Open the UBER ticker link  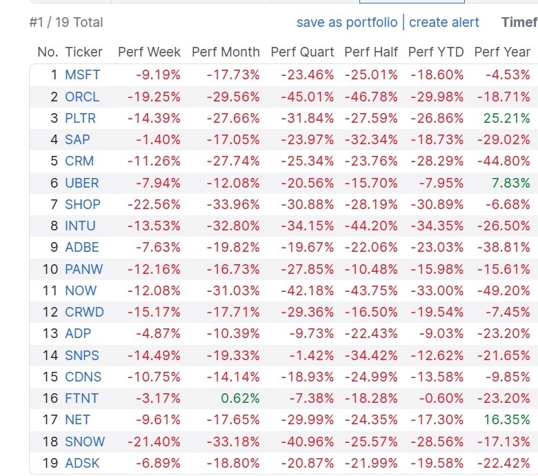pos(82,183)
